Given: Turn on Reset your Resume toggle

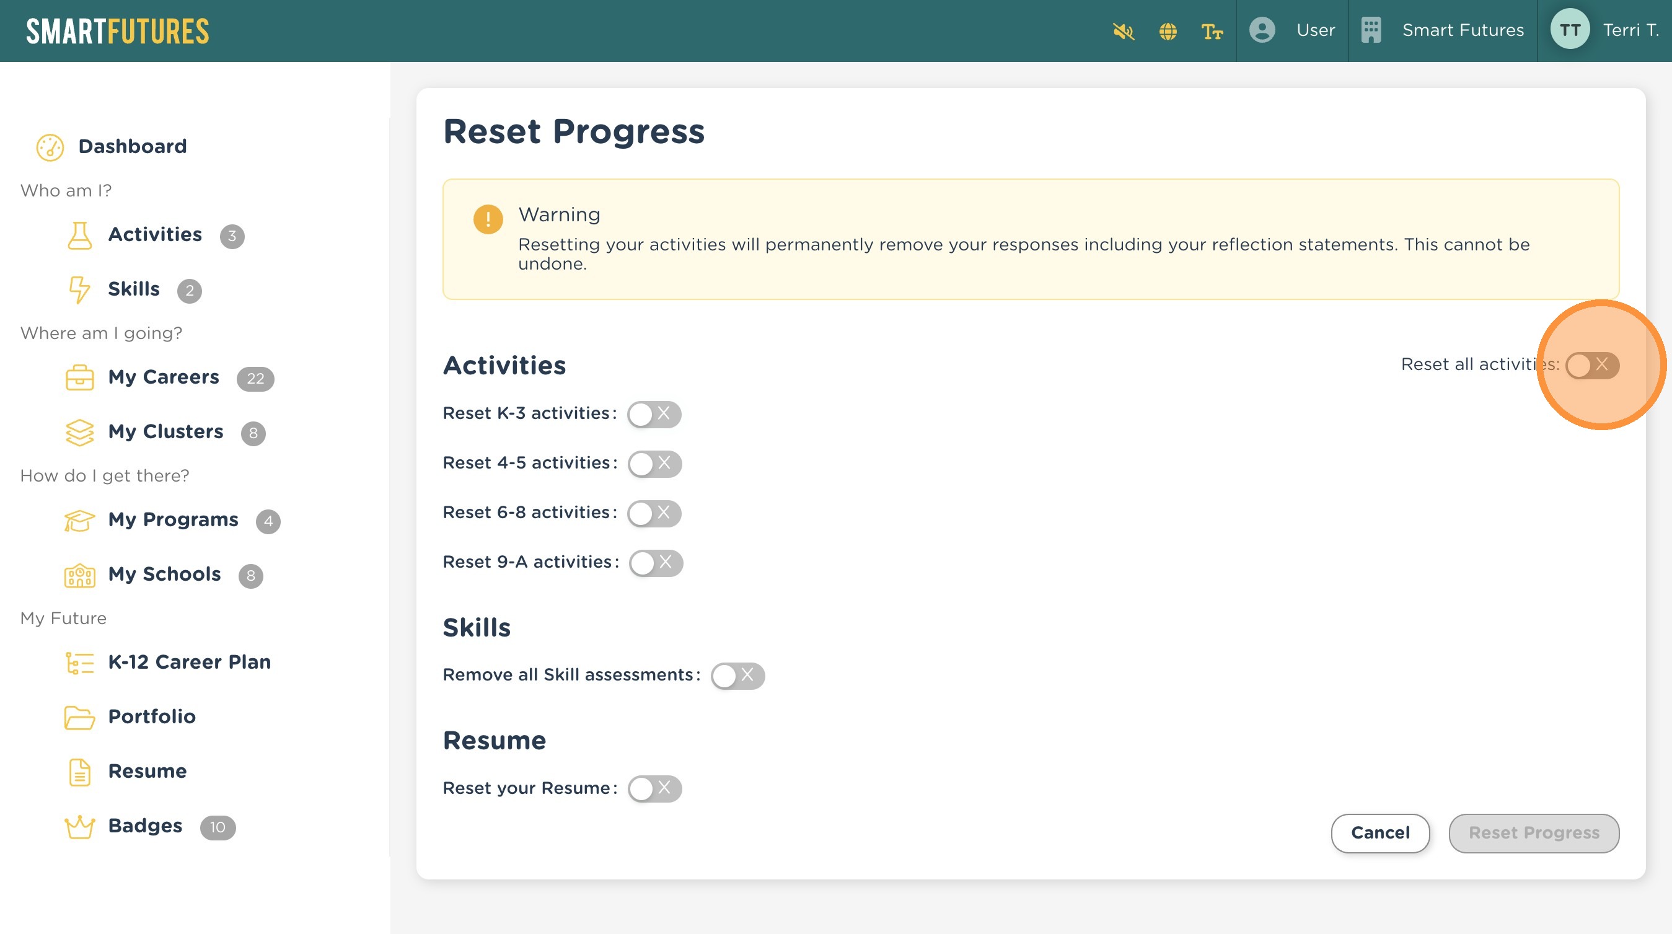Looking at the screenshot, I should [x=654, y=788].
